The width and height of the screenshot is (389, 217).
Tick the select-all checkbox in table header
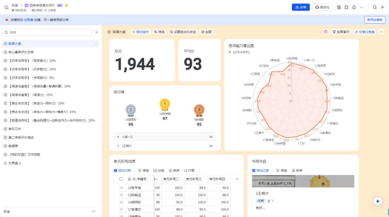121,179
